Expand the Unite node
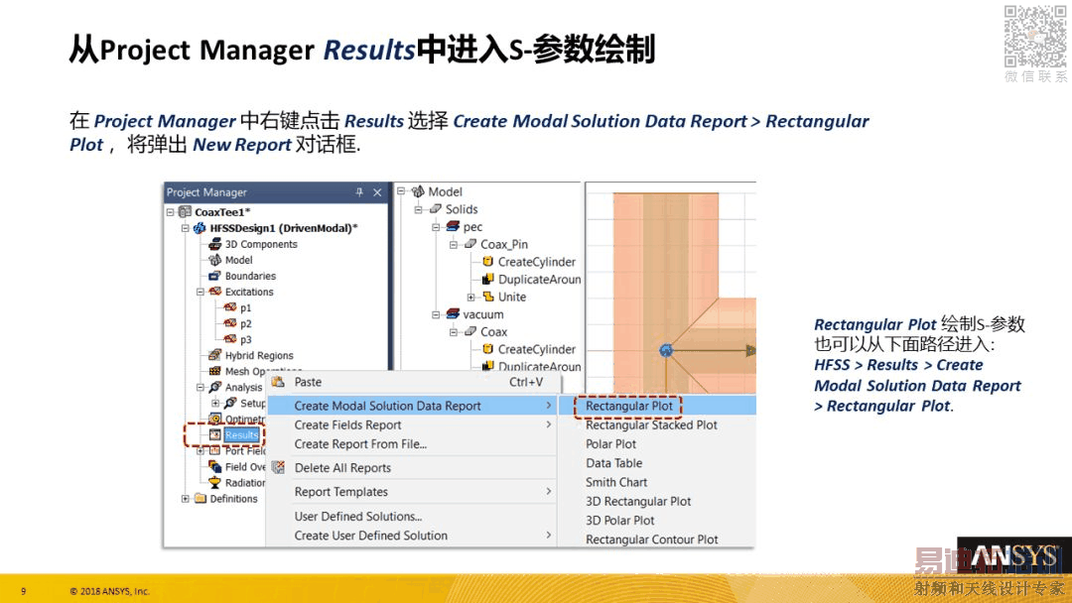This screenshot has width=1072, height=603. click(x=470, y=297)
